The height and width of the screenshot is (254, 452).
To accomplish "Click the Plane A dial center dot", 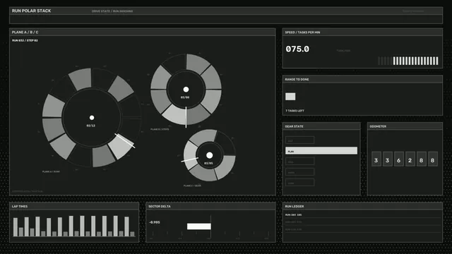I will click(92, 118).
